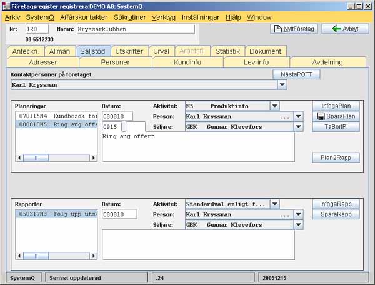The image size is (375, 285).
Task: Click left scroll arrow of Planeringar list
Action: (19, 157)
